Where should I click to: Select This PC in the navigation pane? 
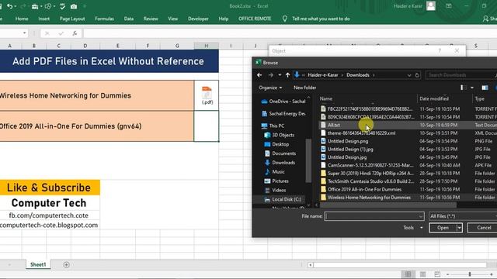point(273,126)
